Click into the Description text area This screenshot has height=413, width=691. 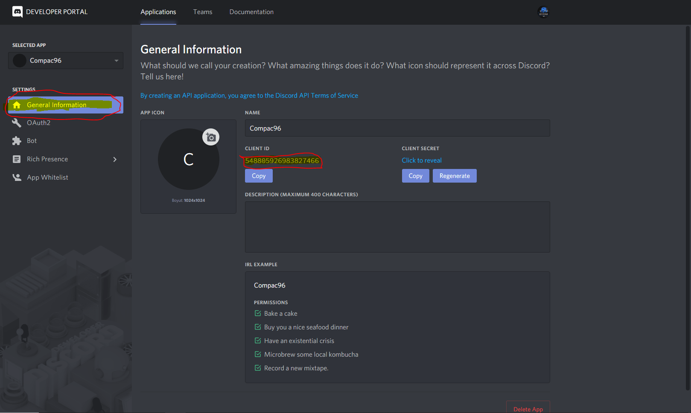pyautogui.click(x=397, y=227)
